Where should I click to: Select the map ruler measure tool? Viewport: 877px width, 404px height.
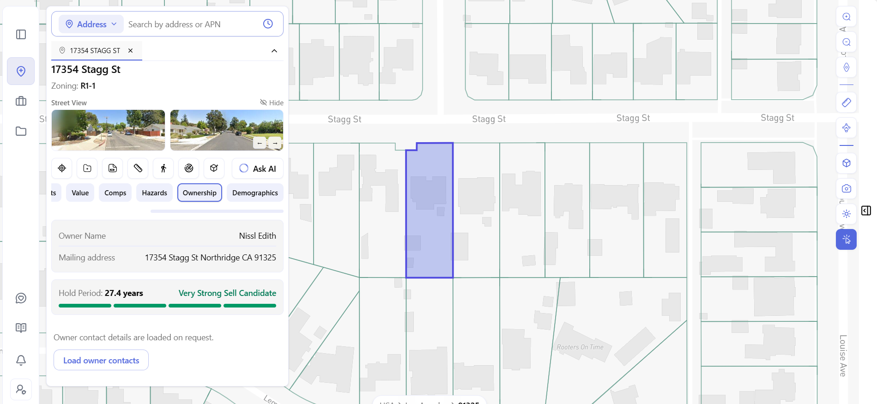847,103
